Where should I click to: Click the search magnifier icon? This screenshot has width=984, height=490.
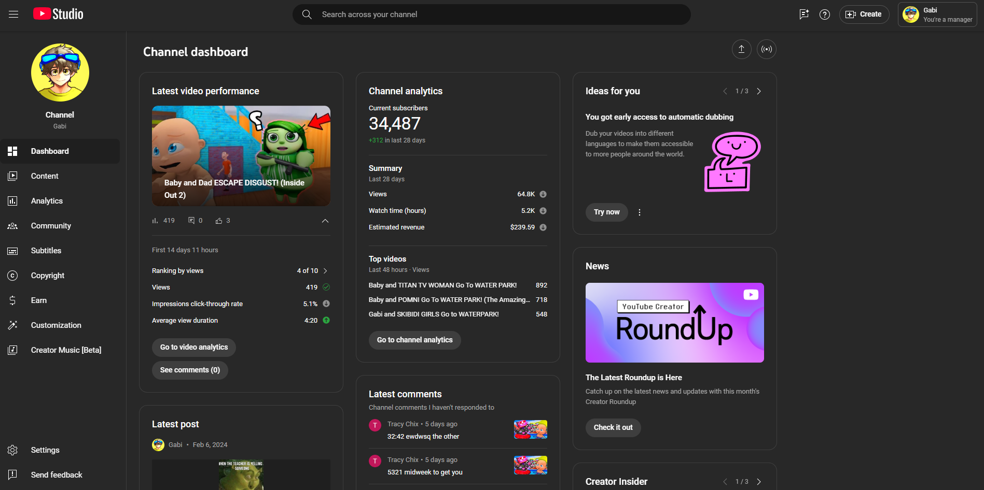coord(307,15)
